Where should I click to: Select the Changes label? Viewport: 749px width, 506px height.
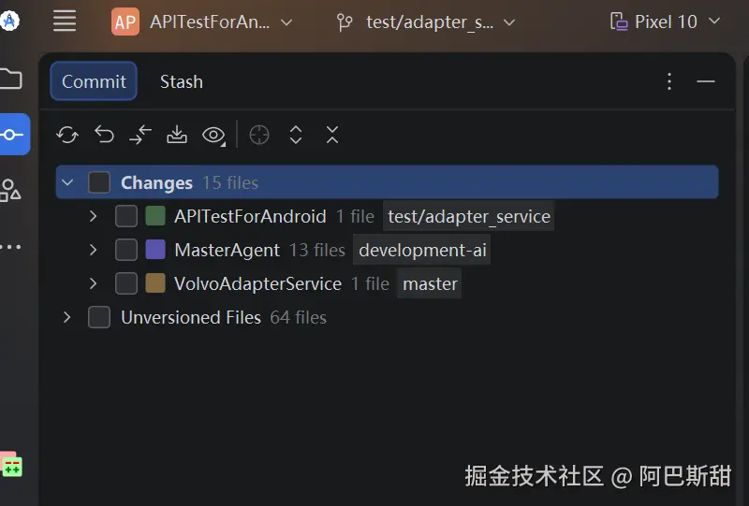[x=156, y=182]
